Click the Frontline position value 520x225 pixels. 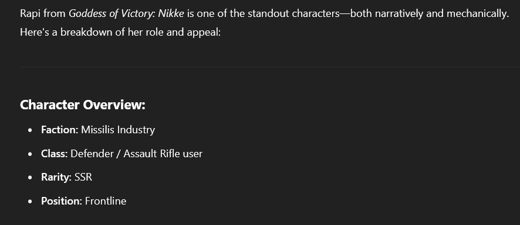[x=106, y=201]
